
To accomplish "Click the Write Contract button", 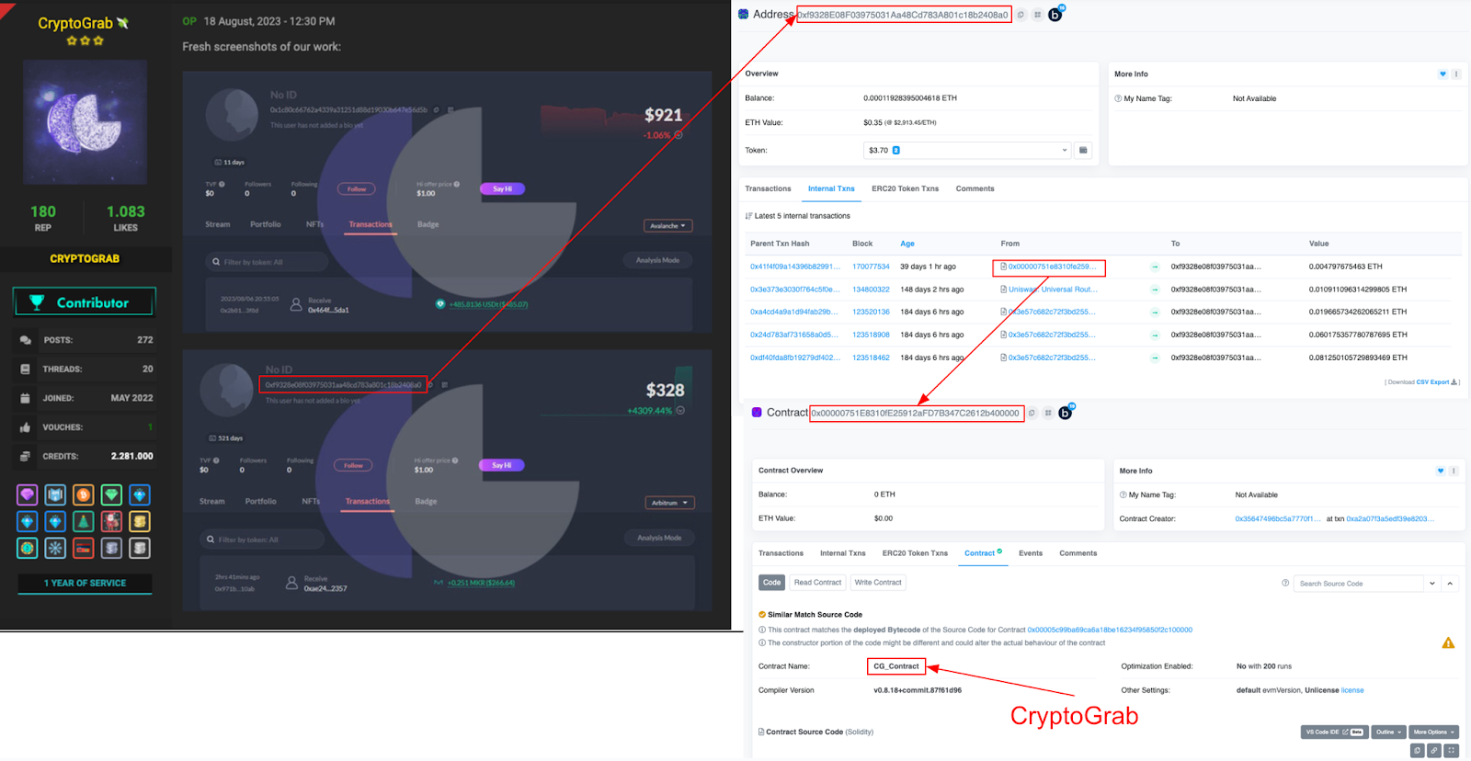I will pyautogui.click(x=878, y=583).
